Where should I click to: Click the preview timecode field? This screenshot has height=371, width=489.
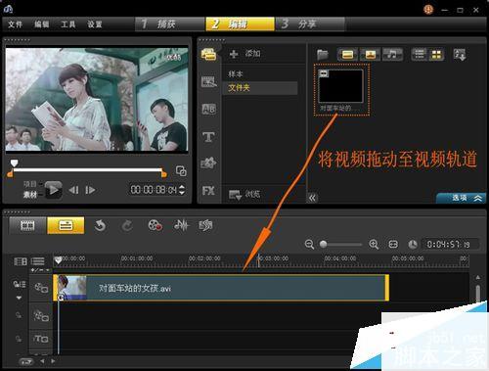point(154,190)
